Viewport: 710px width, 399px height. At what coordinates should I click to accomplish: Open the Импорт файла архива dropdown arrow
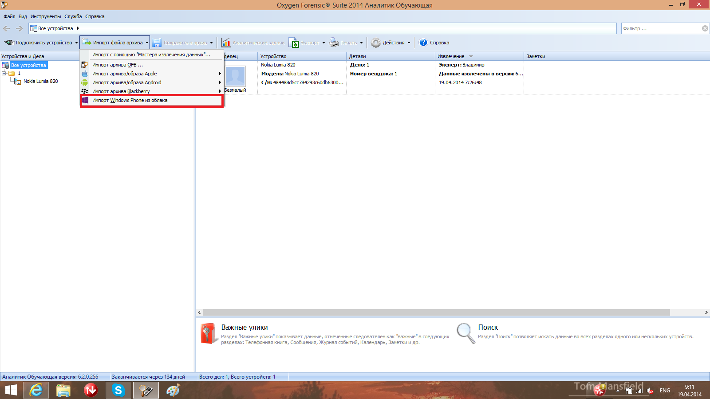click(x=147, y=43)
